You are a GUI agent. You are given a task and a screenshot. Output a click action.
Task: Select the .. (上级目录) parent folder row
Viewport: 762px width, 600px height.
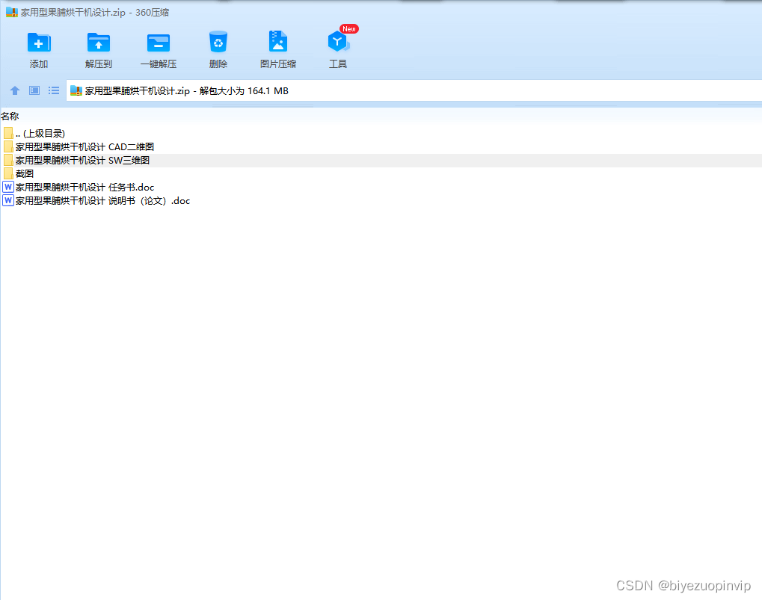pyautogui.click(x=381, y=134)
